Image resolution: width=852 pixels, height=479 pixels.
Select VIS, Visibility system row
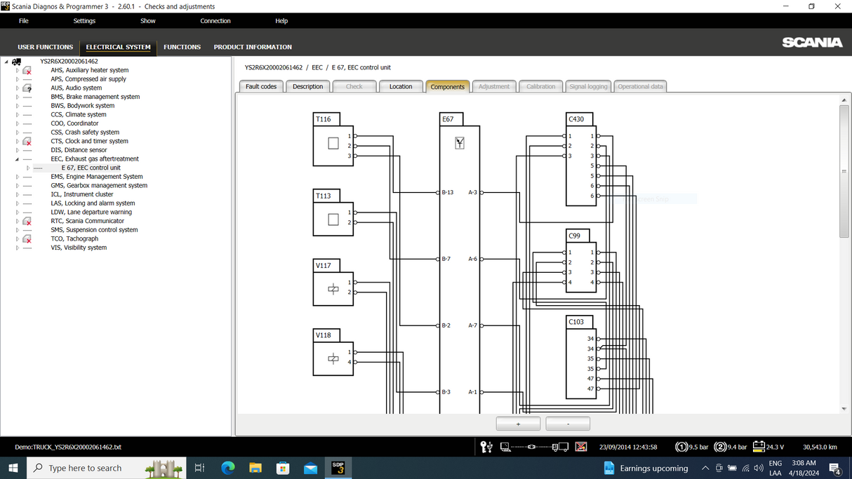(79, 248)
